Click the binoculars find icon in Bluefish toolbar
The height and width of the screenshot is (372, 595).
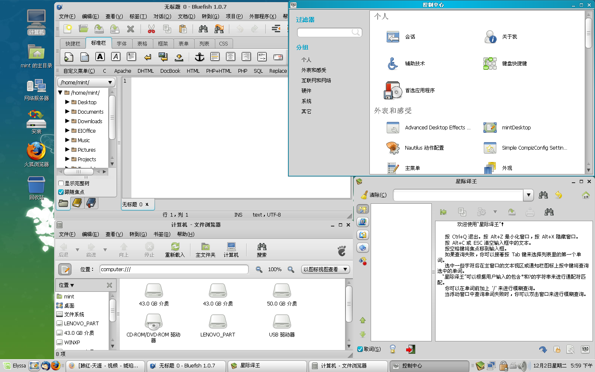coord(203,29)
